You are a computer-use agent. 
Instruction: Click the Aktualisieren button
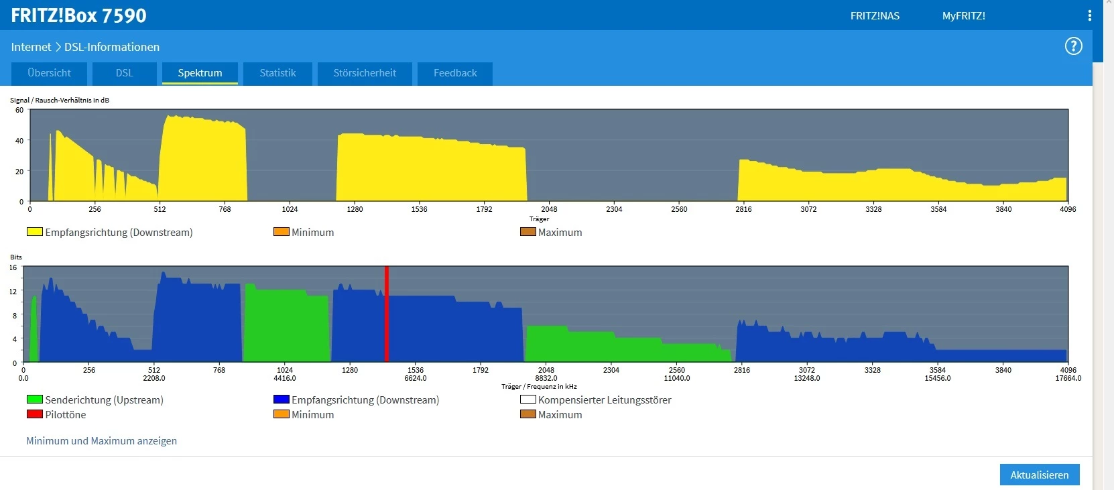pos(1039,475)
